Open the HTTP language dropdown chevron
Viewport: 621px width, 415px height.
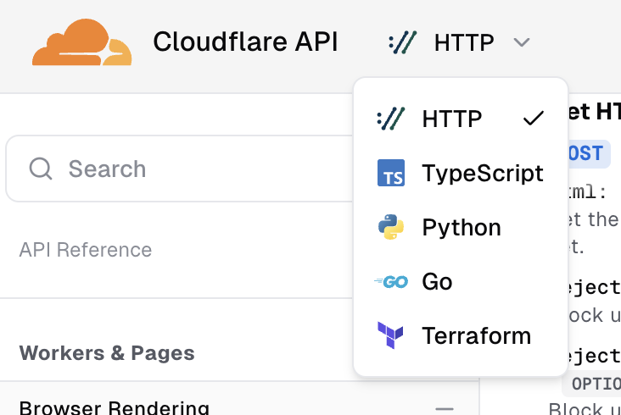point(522,42)
